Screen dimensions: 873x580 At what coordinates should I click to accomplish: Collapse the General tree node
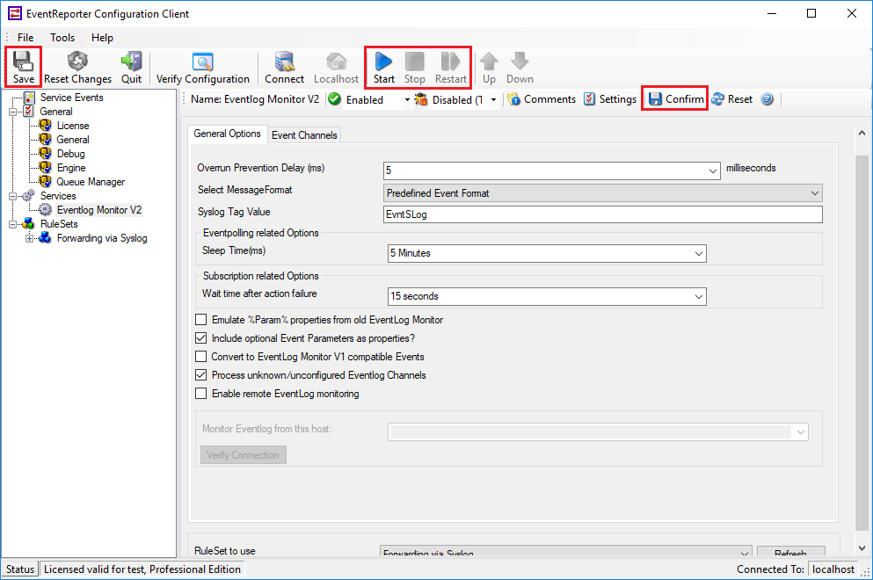[12, 112]
